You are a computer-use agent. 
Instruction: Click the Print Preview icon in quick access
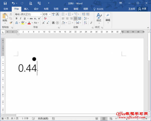click(30, 3)
